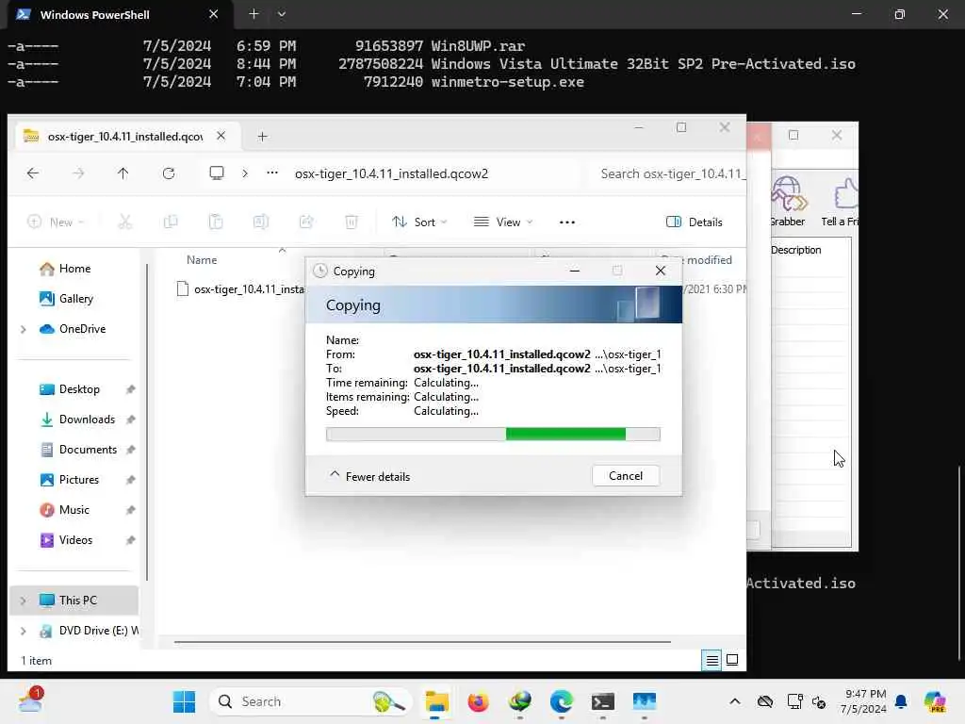Viewport: 965px width, 724px height.
Task: Click the osx-tiger address bar path
Action: point(391,173)
